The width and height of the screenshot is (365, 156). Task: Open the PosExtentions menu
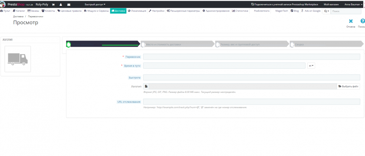(262, 11)
